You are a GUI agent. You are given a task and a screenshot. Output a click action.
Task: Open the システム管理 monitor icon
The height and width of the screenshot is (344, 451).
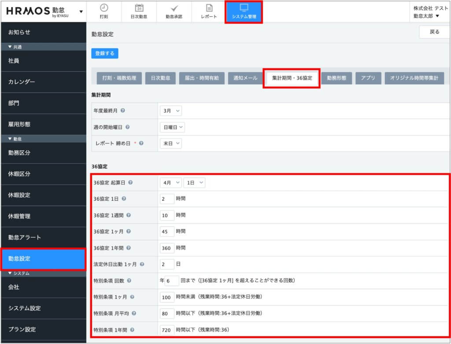pos(244,8)
